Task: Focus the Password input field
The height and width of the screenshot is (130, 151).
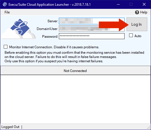Action: click(x=92, y=36)
